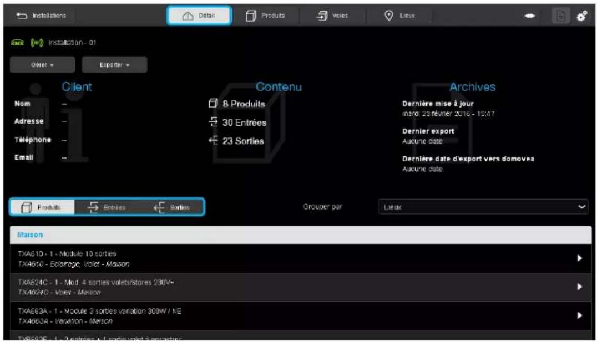Select the Entrées list filter tab
Viewport: 597px width, 342px height.
tap(107, 207)
